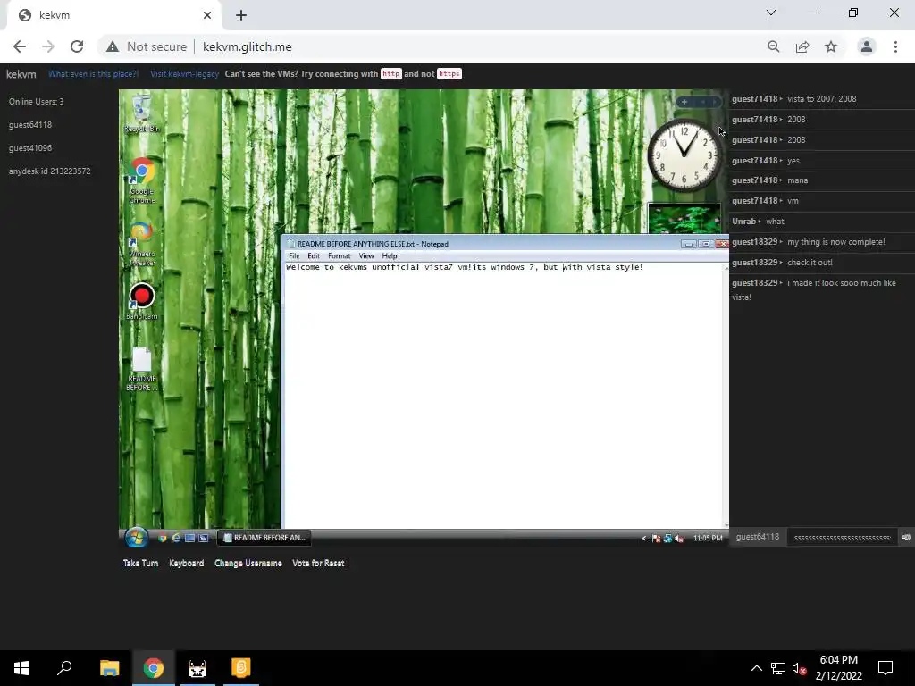Image resolution: width=915 pixels, height=686 pixels.
Task: Show hidden icons chevron in host tray
Action: click(756, 668)
